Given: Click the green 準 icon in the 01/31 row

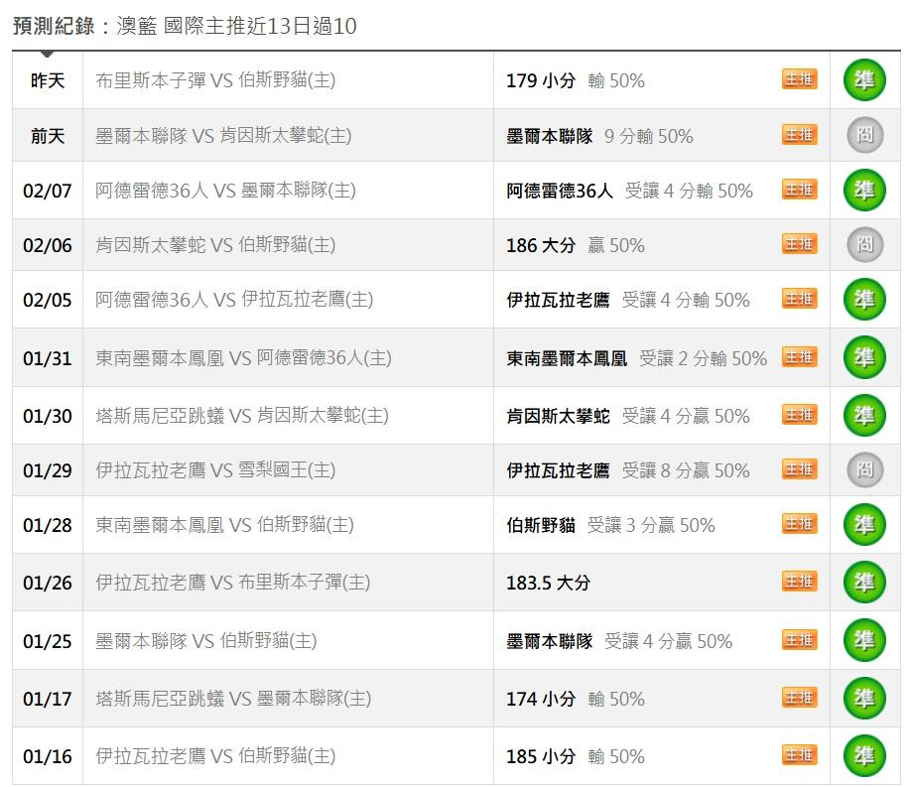Looking at the screenshot, I should (864, 357).
